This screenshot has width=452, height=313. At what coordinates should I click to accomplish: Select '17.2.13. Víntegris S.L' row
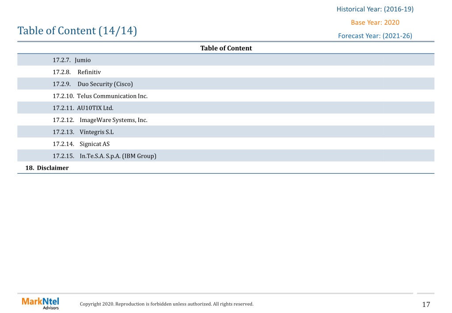pyautogui.click(x=226, y=132)
